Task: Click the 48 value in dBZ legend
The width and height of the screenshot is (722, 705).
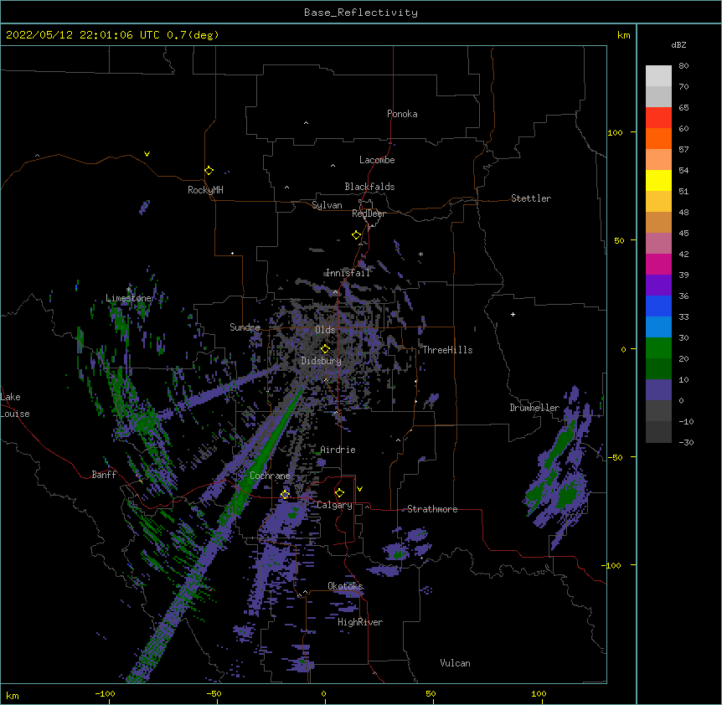Action: (683, 212)
